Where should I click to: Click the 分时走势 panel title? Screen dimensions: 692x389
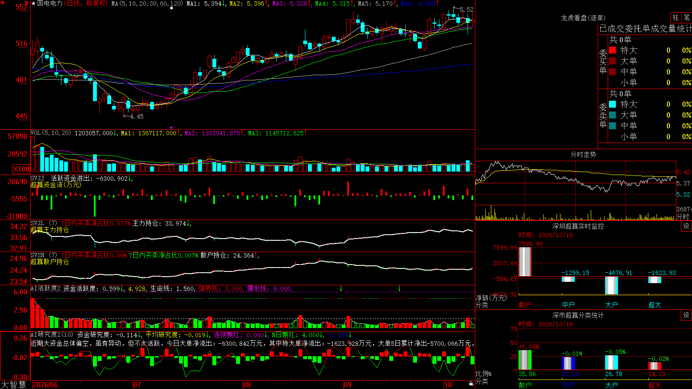tap(583, 154)
